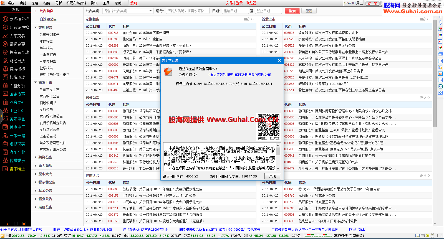The height and width of the screenshot is (239, 444).
Task: Click the down arrow icon in right toolbar
Action: coord(440,22)
